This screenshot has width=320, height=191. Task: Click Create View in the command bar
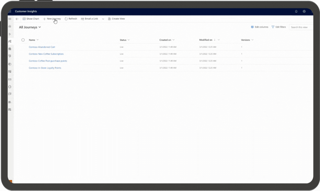116,19
